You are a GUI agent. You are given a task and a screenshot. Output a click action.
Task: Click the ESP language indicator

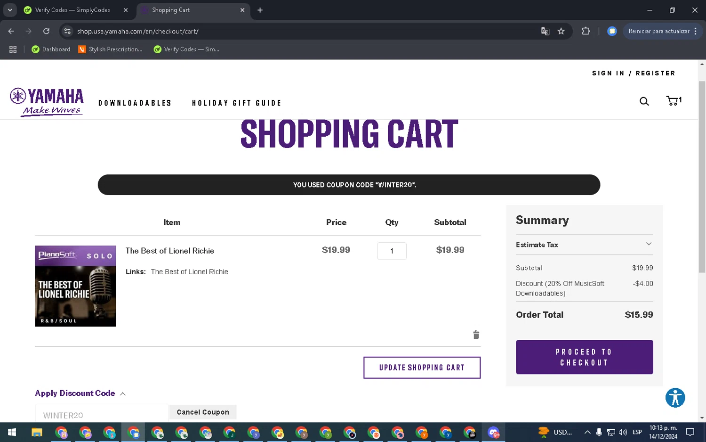pos(637,432)
